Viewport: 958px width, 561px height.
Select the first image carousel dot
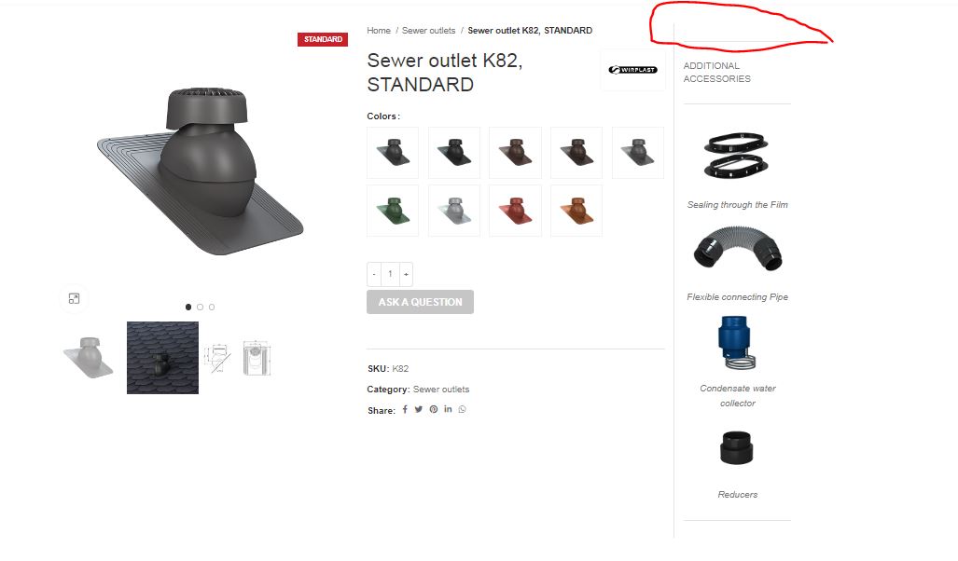coord(188,307)
